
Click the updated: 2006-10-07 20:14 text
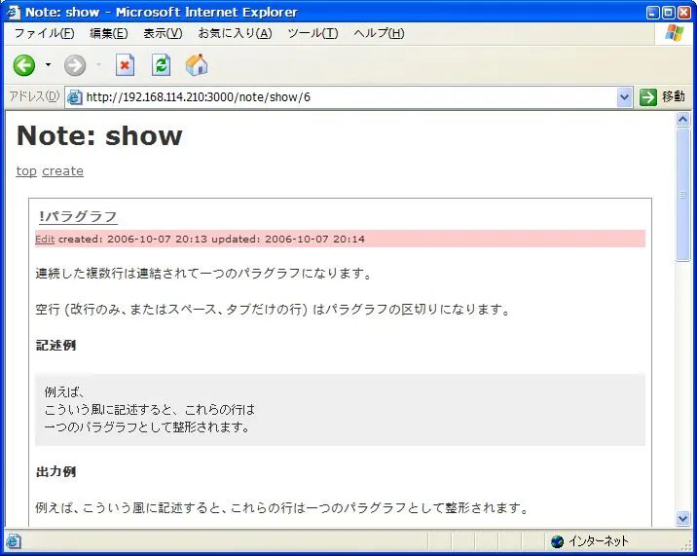[x=288, y=239]
